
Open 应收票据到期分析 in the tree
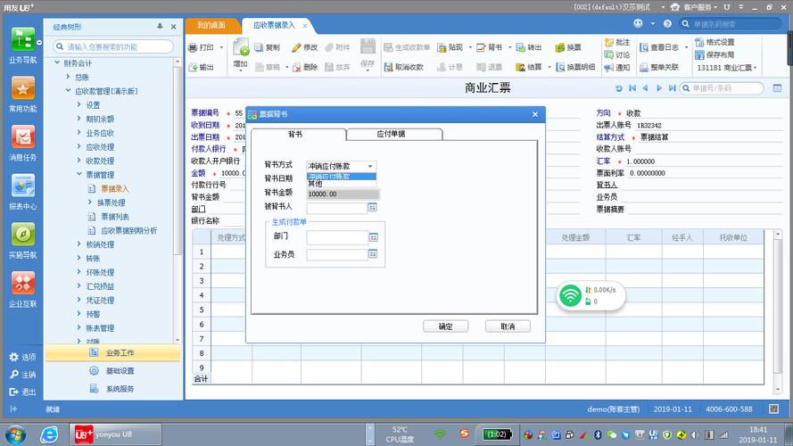(x=129, y=231)
